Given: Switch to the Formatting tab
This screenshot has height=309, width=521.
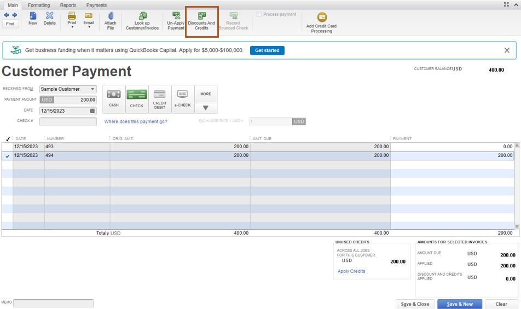Looking at the screenshot, I should [x=39, y=5].
